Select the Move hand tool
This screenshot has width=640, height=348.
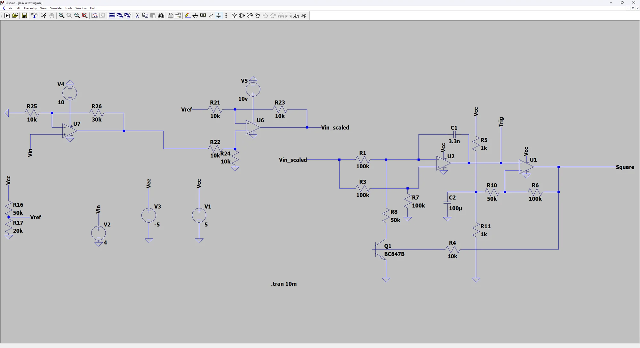250,16
